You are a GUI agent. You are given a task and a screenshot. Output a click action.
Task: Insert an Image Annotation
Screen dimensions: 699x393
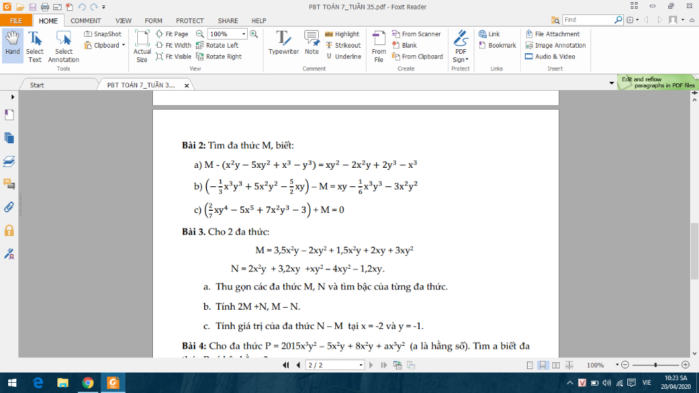[x=556, y=45]
